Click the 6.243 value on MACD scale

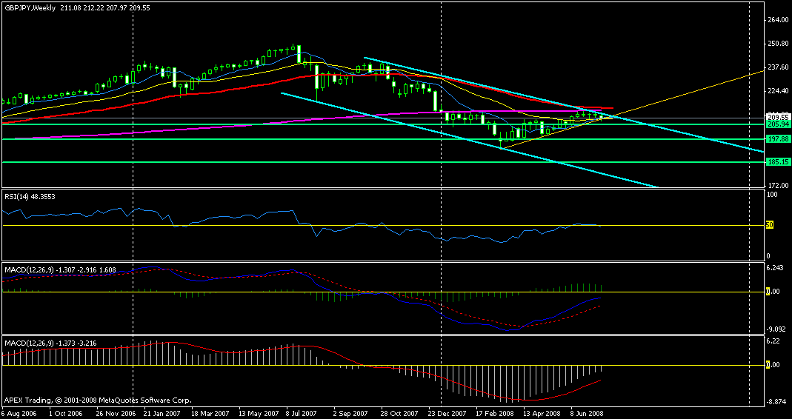coord(775,267)
